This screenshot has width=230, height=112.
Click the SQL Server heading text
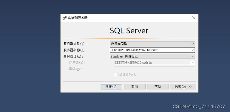(129, 31)
